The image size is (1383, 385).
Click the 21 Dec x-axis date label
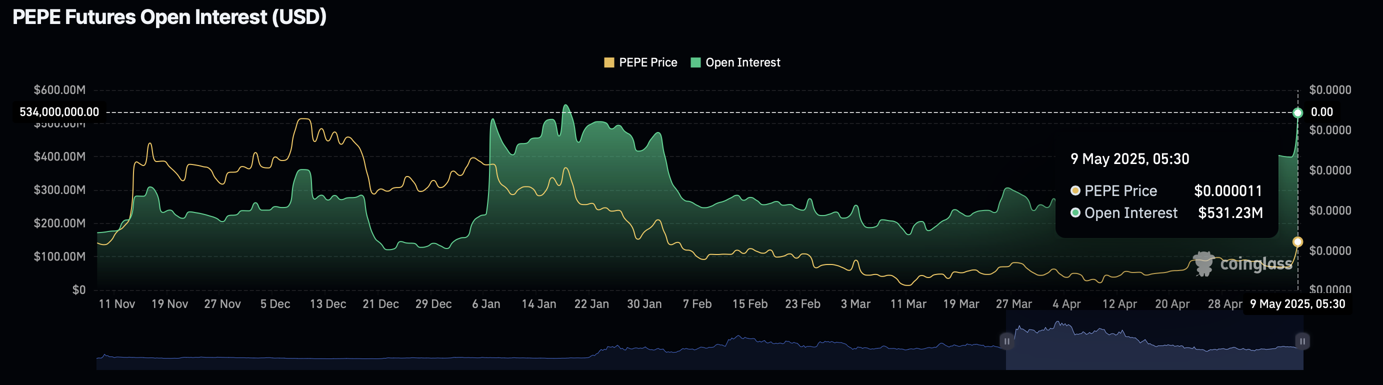(380, 304)
